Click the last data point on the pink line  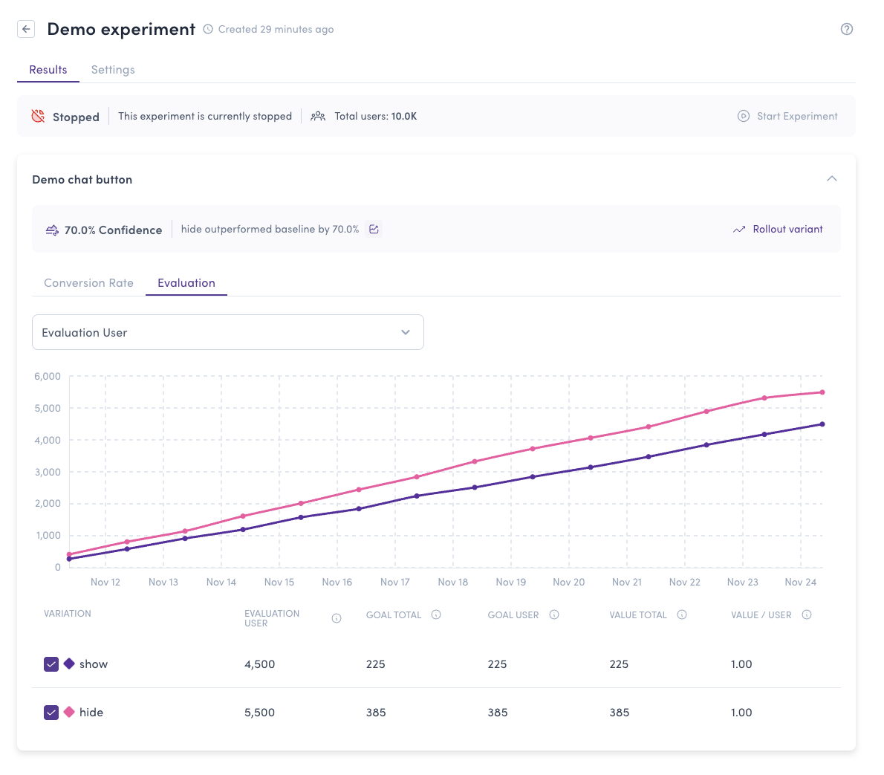point(821,392)
